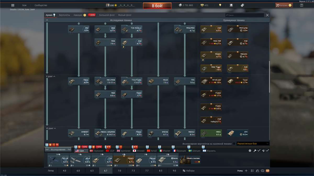Select the T92 tank in research tree
Viewport: 314px width, 176px height.
(78, 29)
